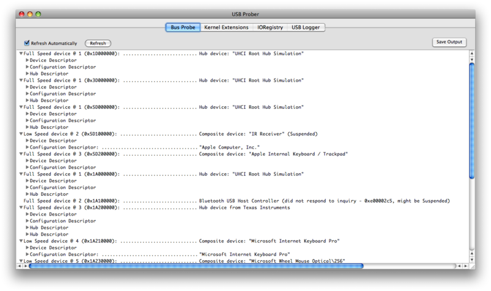Click the Refresh button

(98, 44)
